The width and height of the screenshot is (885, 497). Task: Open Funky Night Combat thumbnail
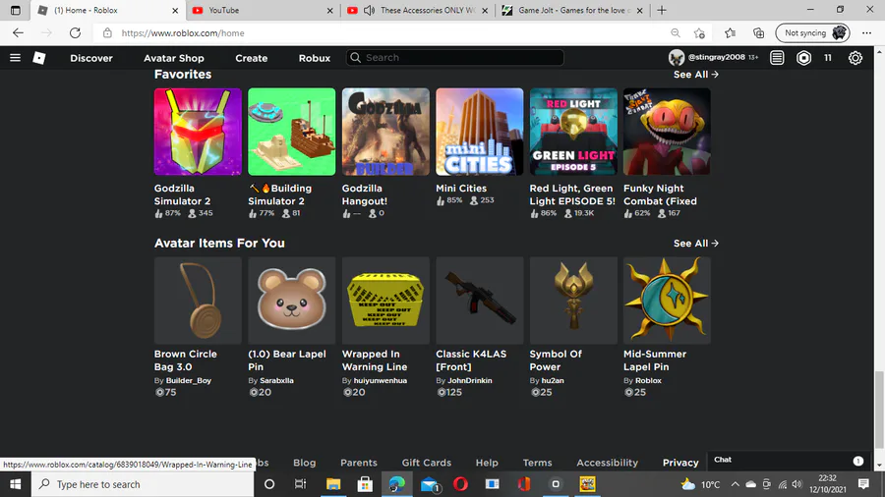667,132
